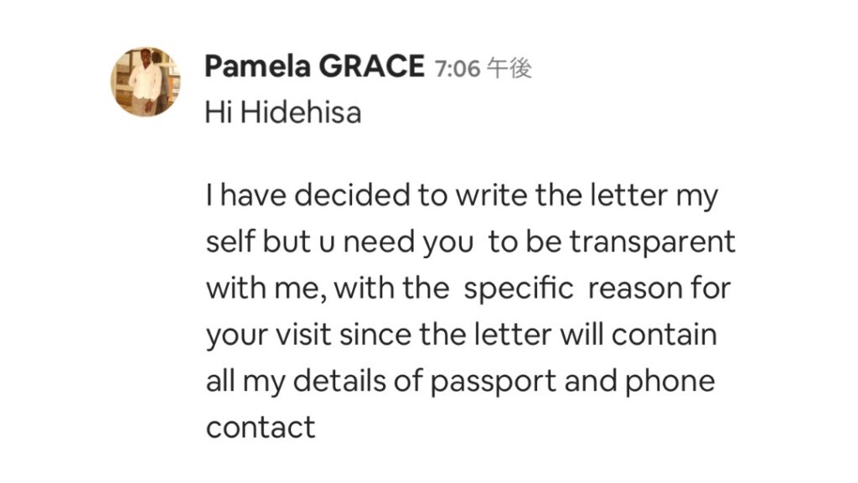Viewport: 858px width, 483px height.
Task: Click the word transparent in the message
Action: point(652,242)
